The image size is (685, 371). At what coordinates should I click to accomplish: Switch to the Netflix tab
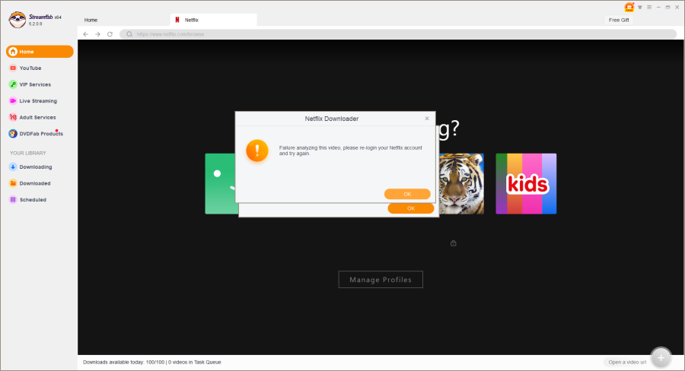point(214,20)
